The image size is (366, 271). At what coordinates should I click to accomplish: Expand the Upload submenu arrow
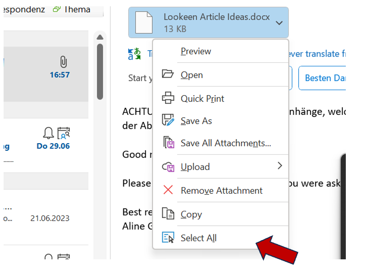[280, 166]
